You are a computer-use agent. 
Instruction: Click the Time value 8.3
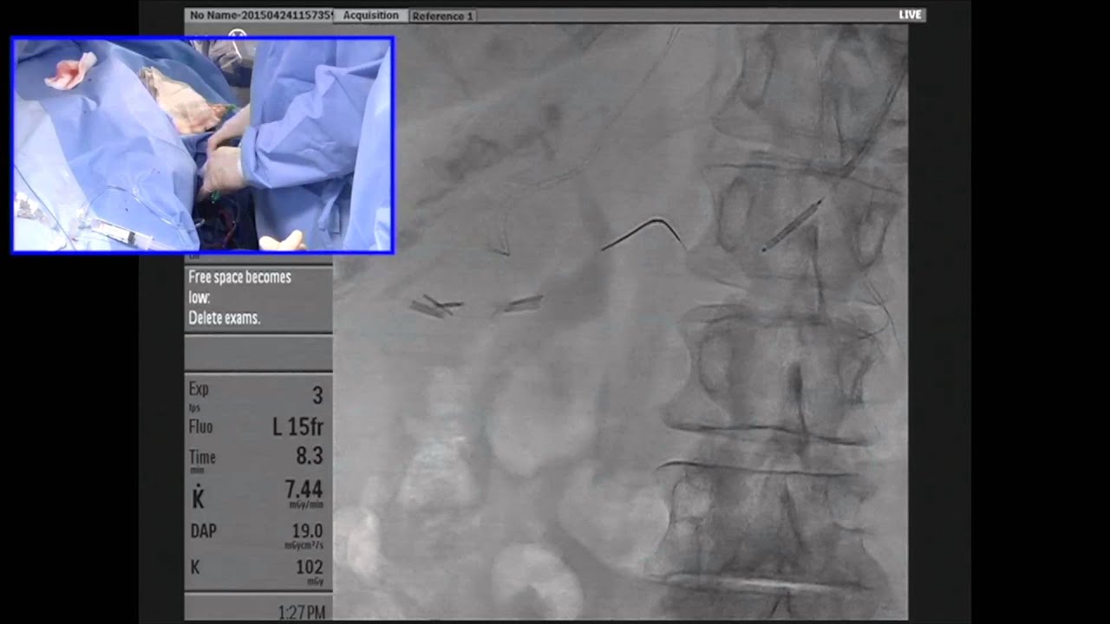click(x=309, y=456)
